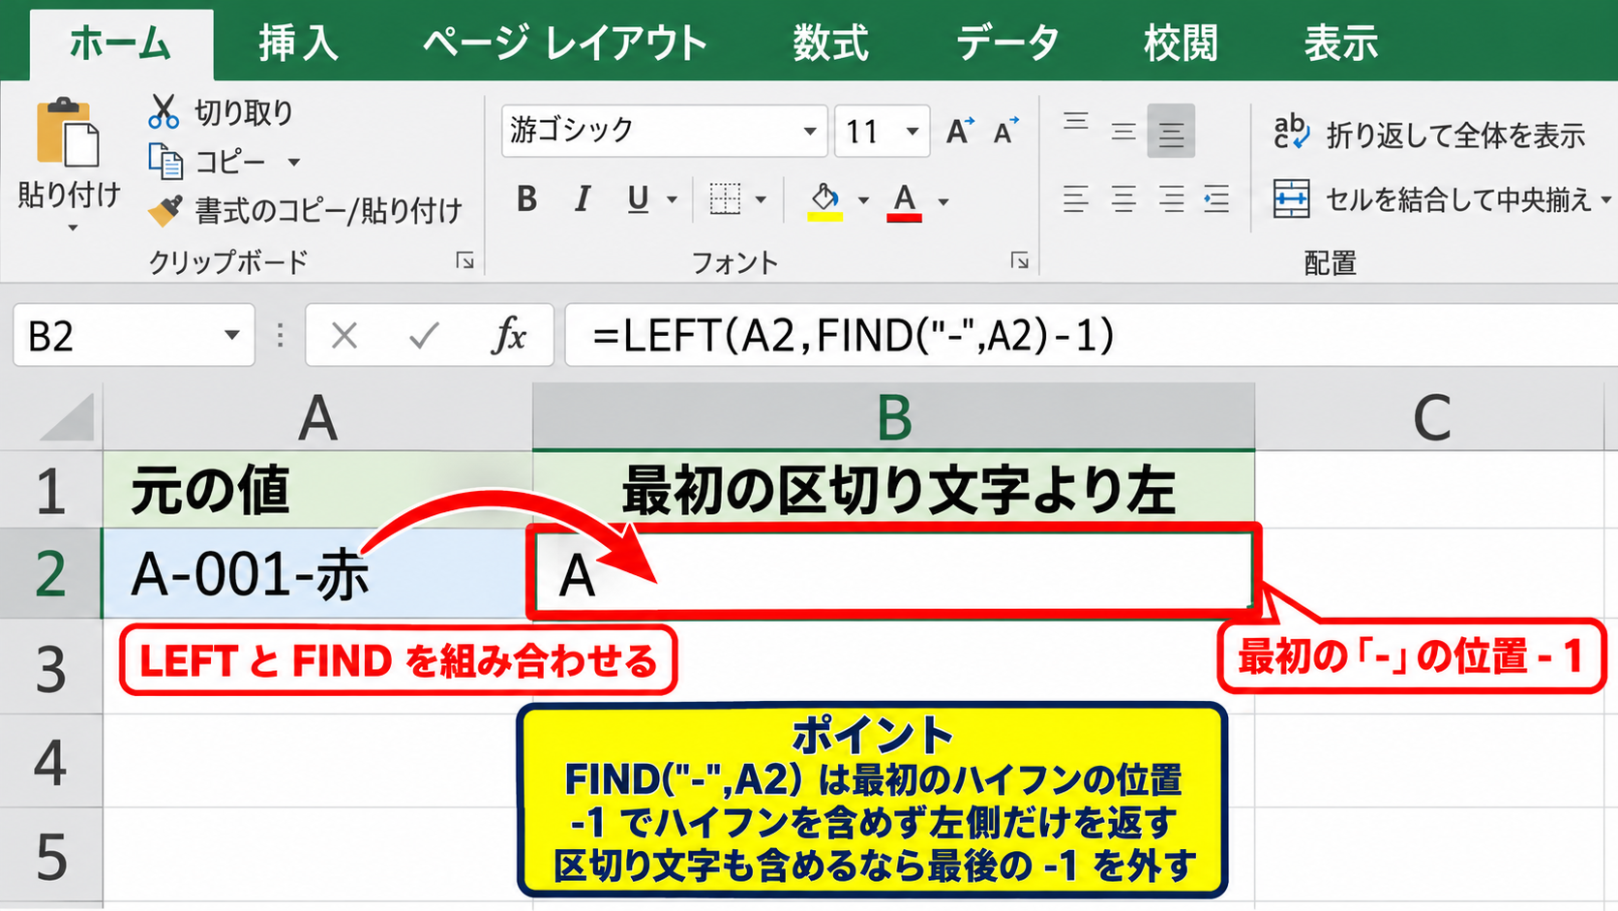Viewport: 1618px width, 911px height.
Task: Open the Copy (コピー) dropdown arrow
Action: coord(294,163)
